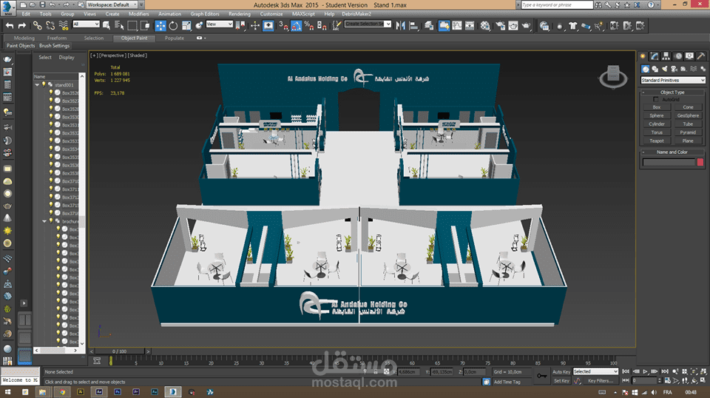Screen dimensions: 710x398
Task: Click the Key Filters button
Action: click(x=601, y=381)
